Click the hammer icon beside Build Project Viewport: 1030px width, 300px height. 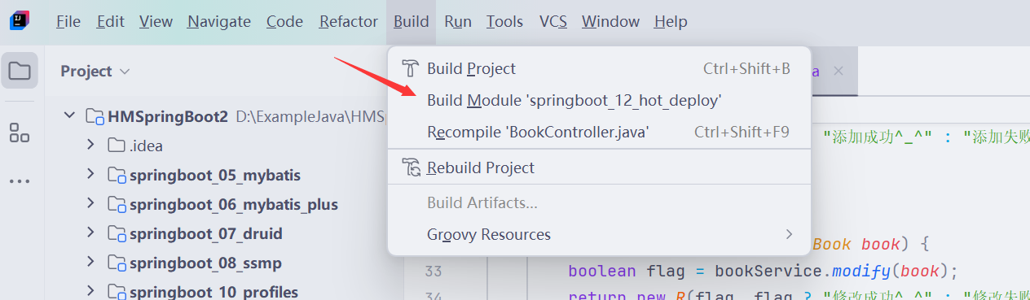411,69
